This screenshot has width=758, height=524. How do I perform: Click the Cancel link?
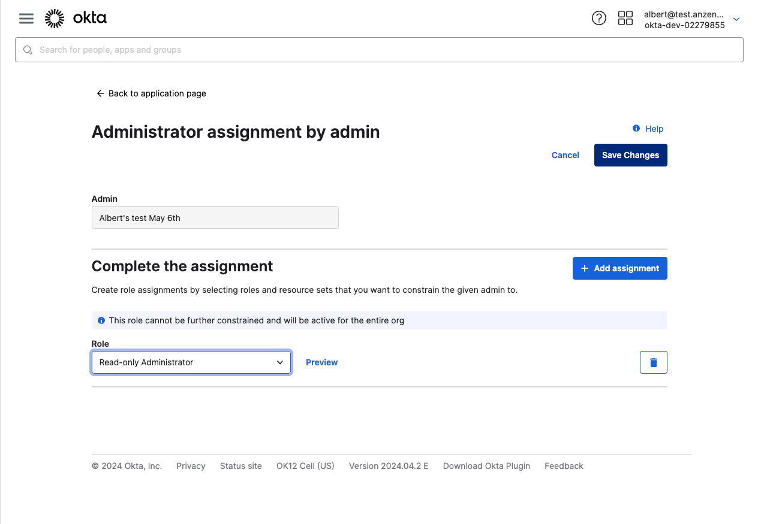565,155
